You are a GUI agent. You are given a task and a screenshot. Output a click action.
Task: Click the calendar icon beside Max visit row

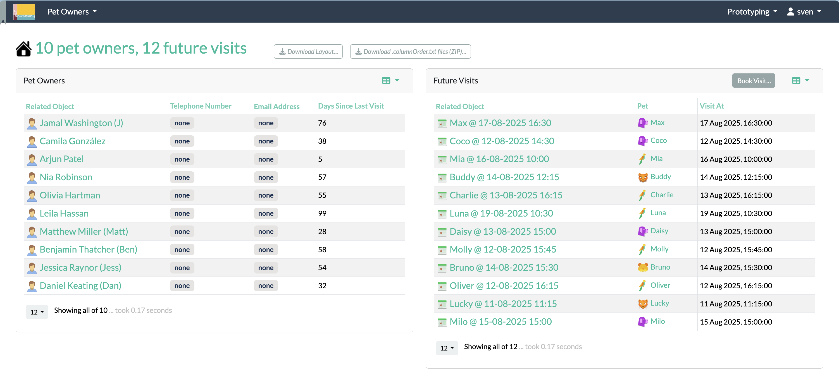pyautogui.click(x=442, y=123)
